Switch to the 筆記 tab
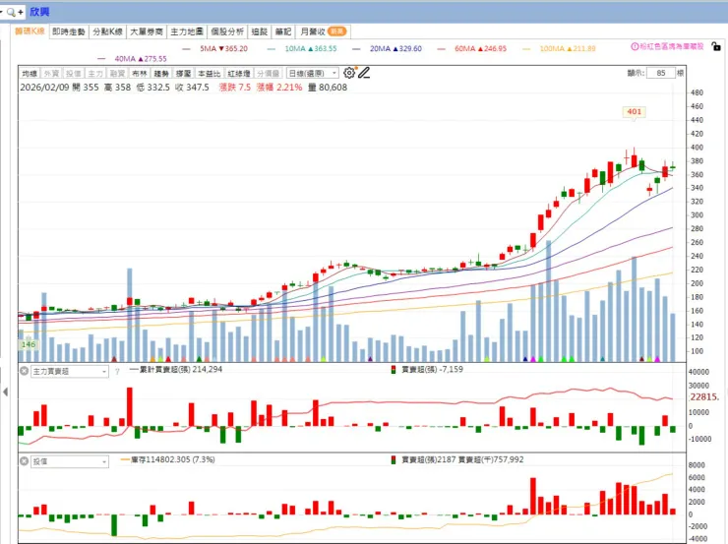 pos(282,31)
